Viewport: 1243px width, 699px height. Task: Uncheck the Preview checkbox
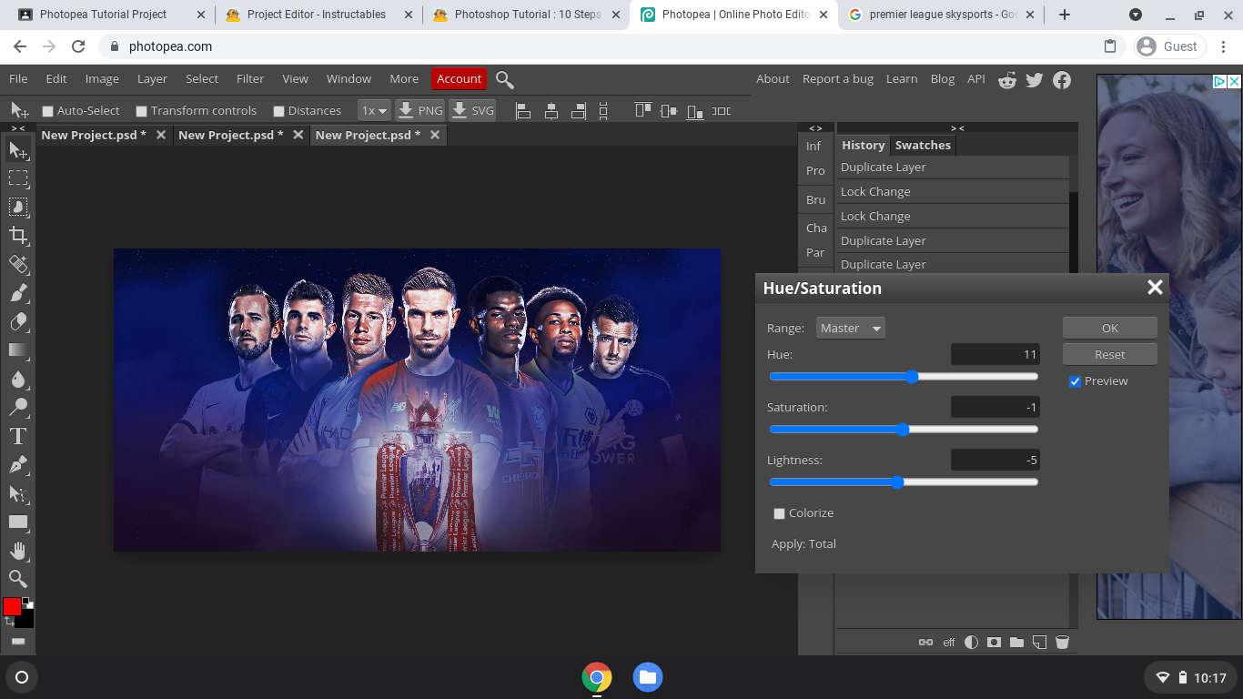[x=1075, y=381]
